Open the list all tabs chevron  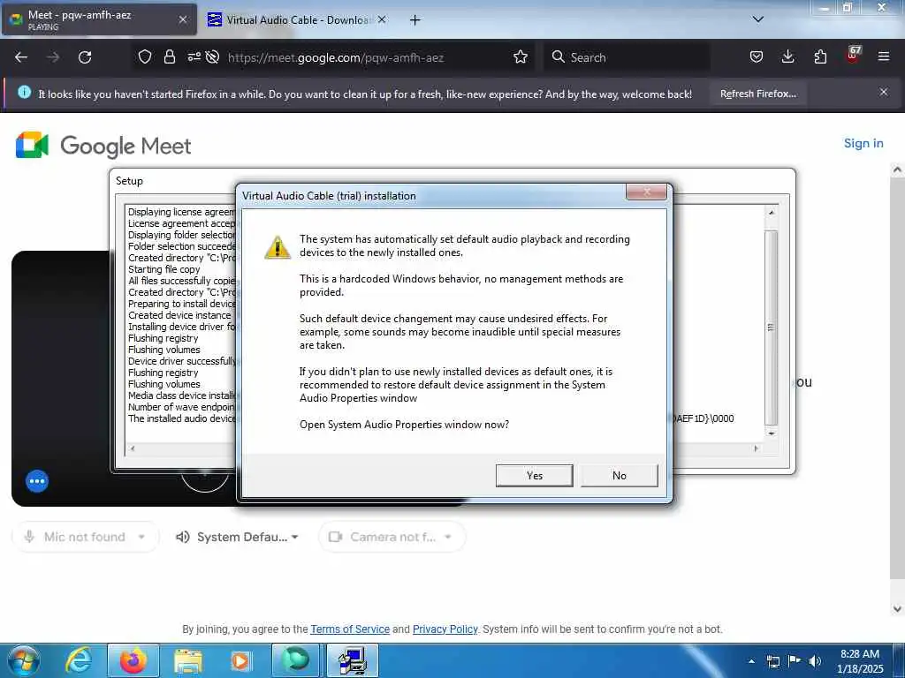757,19
